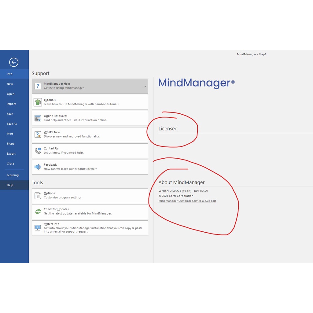Click Close in the sidebar
The width and height of the screenshot is (313, 313).
14,164
